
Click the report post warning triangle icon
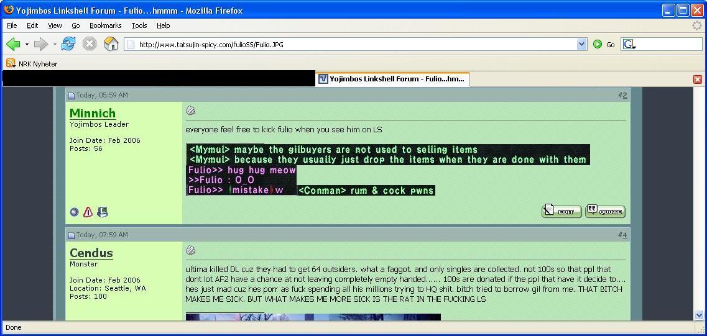pos(88,212)
